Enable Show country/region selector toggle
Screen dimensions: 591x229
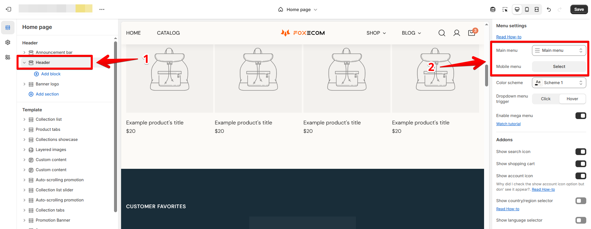pos(581,201)
